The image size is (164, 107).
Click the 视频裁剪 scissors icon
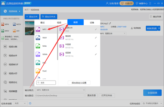132,28
